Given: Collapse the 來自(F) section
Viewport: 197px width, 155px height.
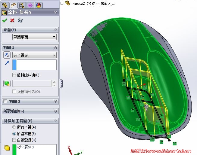Looking at the screenshot, I should [x=55, y=30].
